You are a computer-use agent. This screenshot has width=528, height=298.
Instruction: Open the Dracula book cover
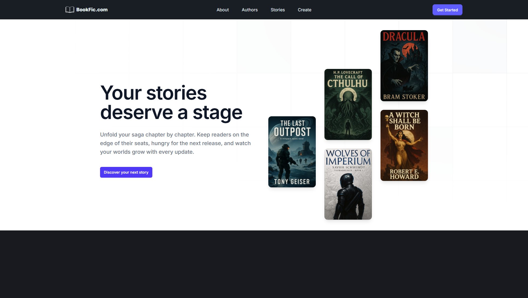[404, 65]
